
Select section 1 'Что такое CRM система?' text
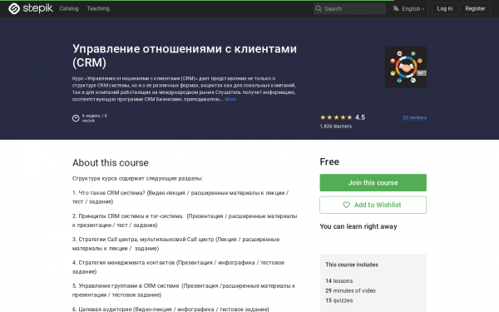click(180, 197)
